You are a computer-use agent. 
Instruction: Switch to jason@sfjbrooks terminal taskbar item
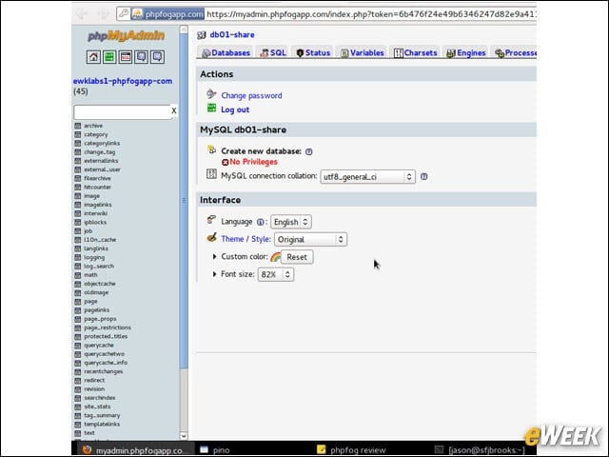[x=480, y=450]
